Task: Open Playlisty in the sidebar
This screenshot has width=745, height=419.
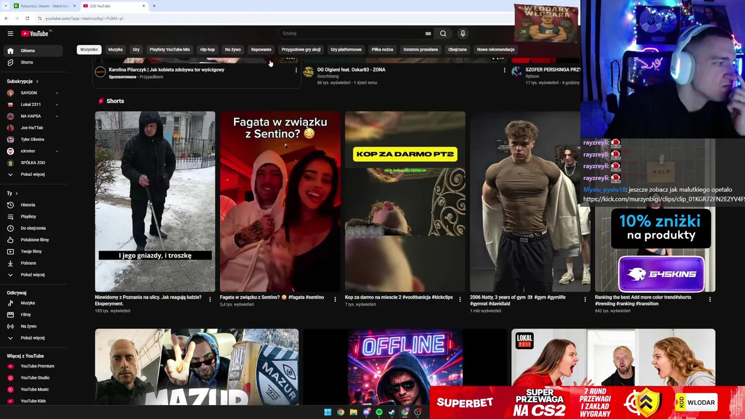Action: pos(32,216)
